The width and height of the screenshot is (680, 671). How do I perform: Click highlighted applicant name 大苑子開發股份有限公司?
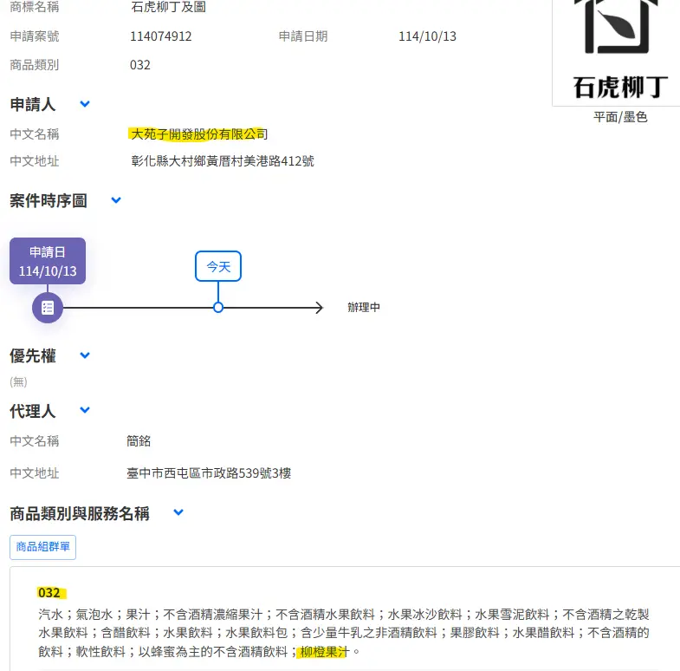(x=196, y=134)
